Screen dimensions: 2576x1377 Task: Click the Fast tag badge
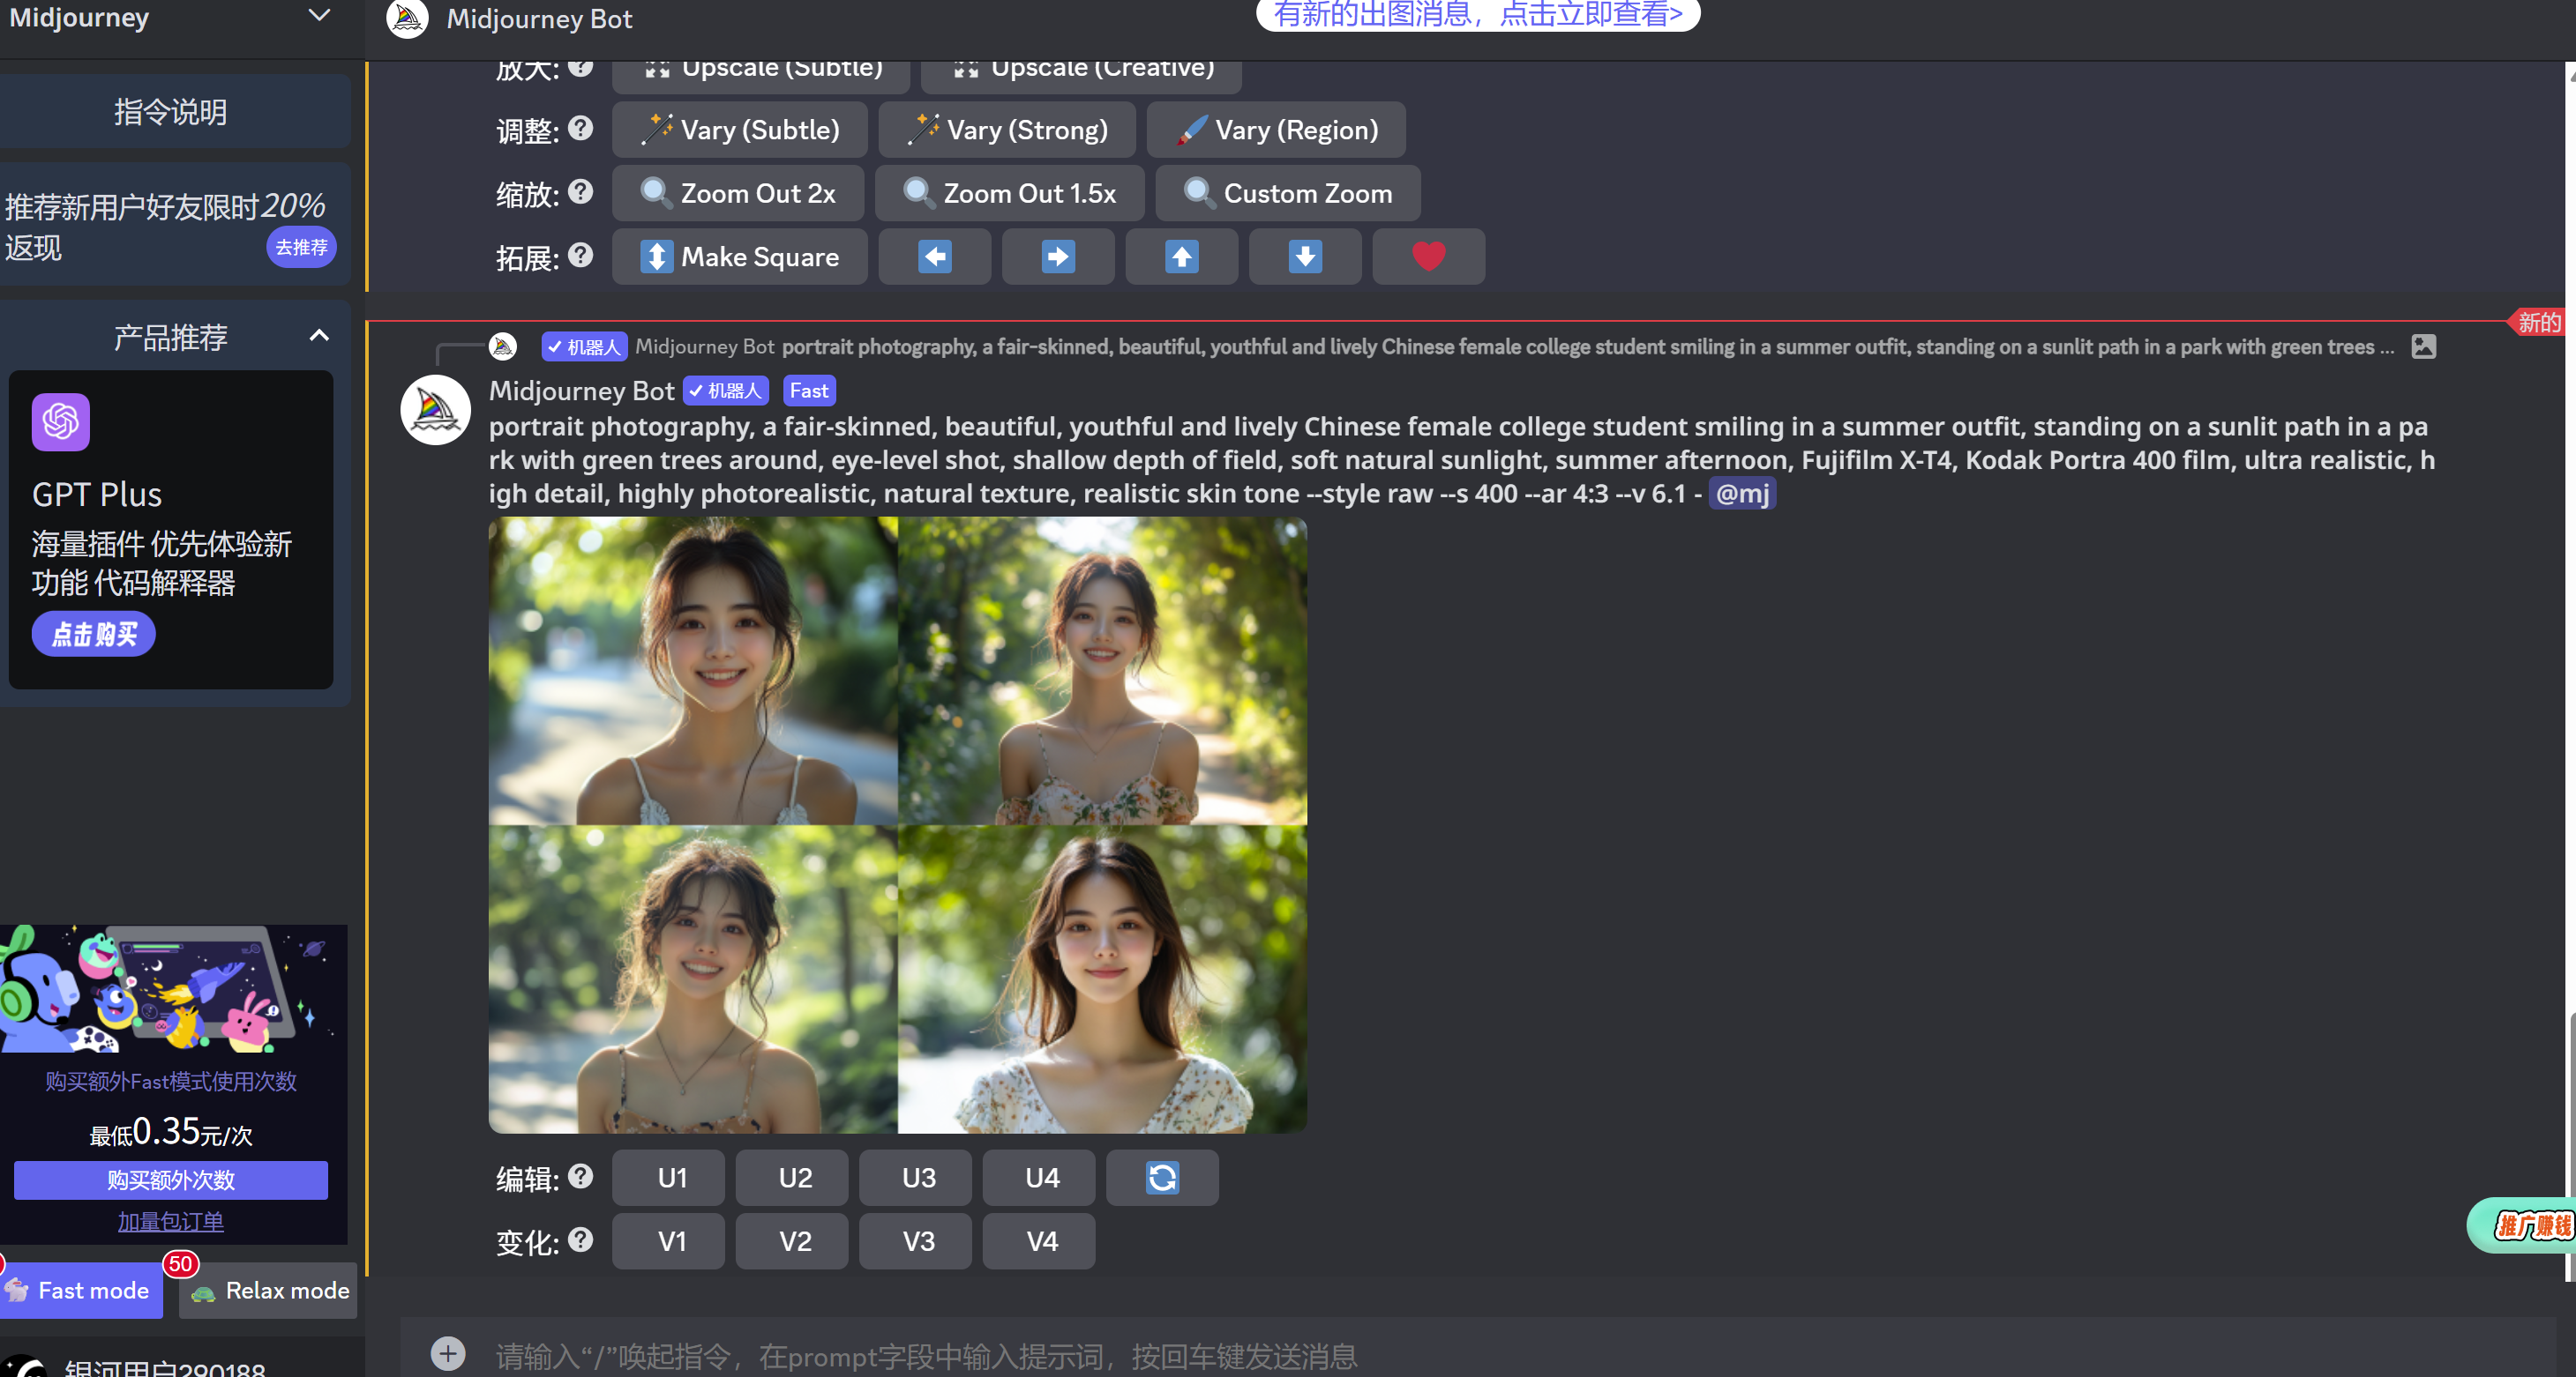(x=808, y=391)
